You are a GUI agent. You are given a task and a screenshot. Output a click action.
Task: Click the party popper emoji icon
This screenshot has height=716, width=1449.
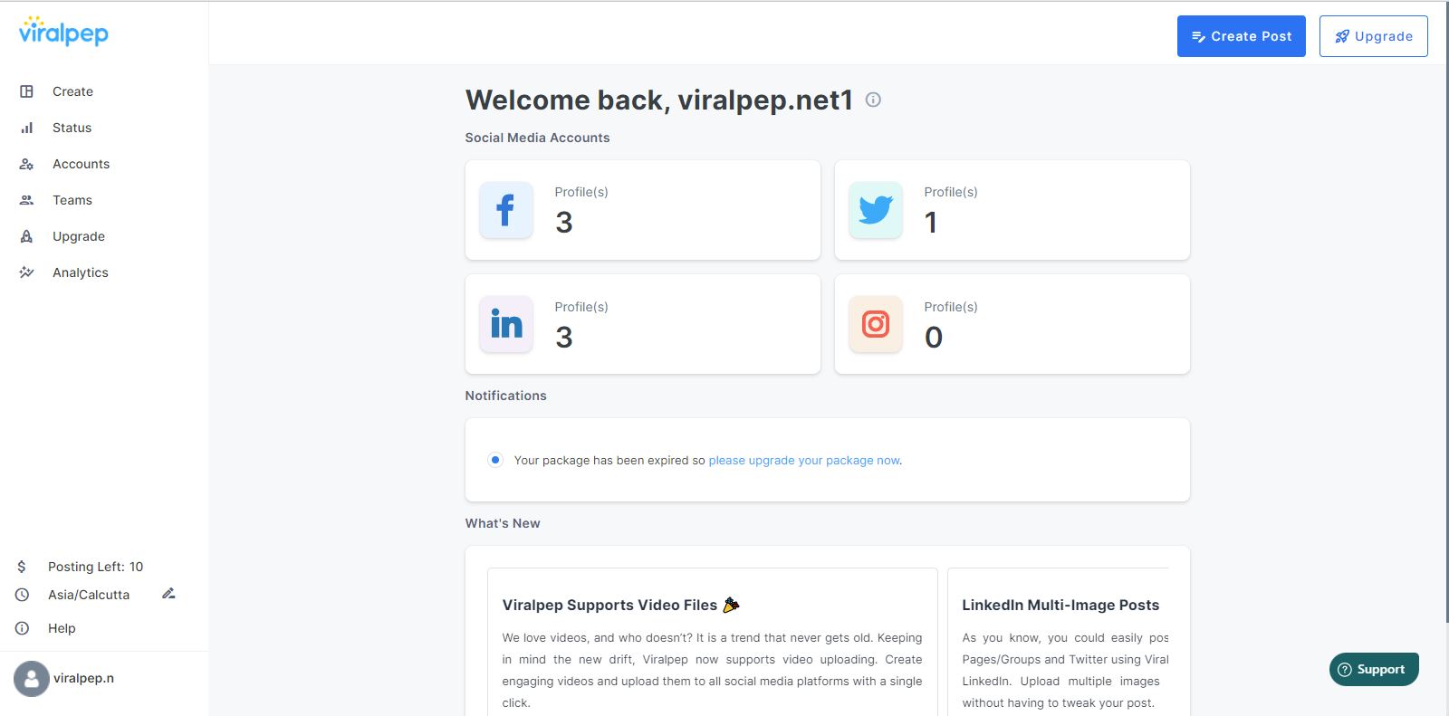(731, 605)
